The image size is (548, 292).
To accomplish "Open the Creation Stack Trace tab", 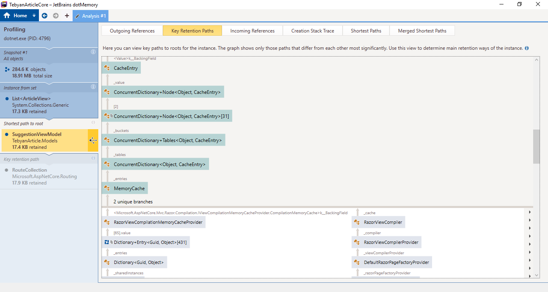I will (x=312, y=30).
